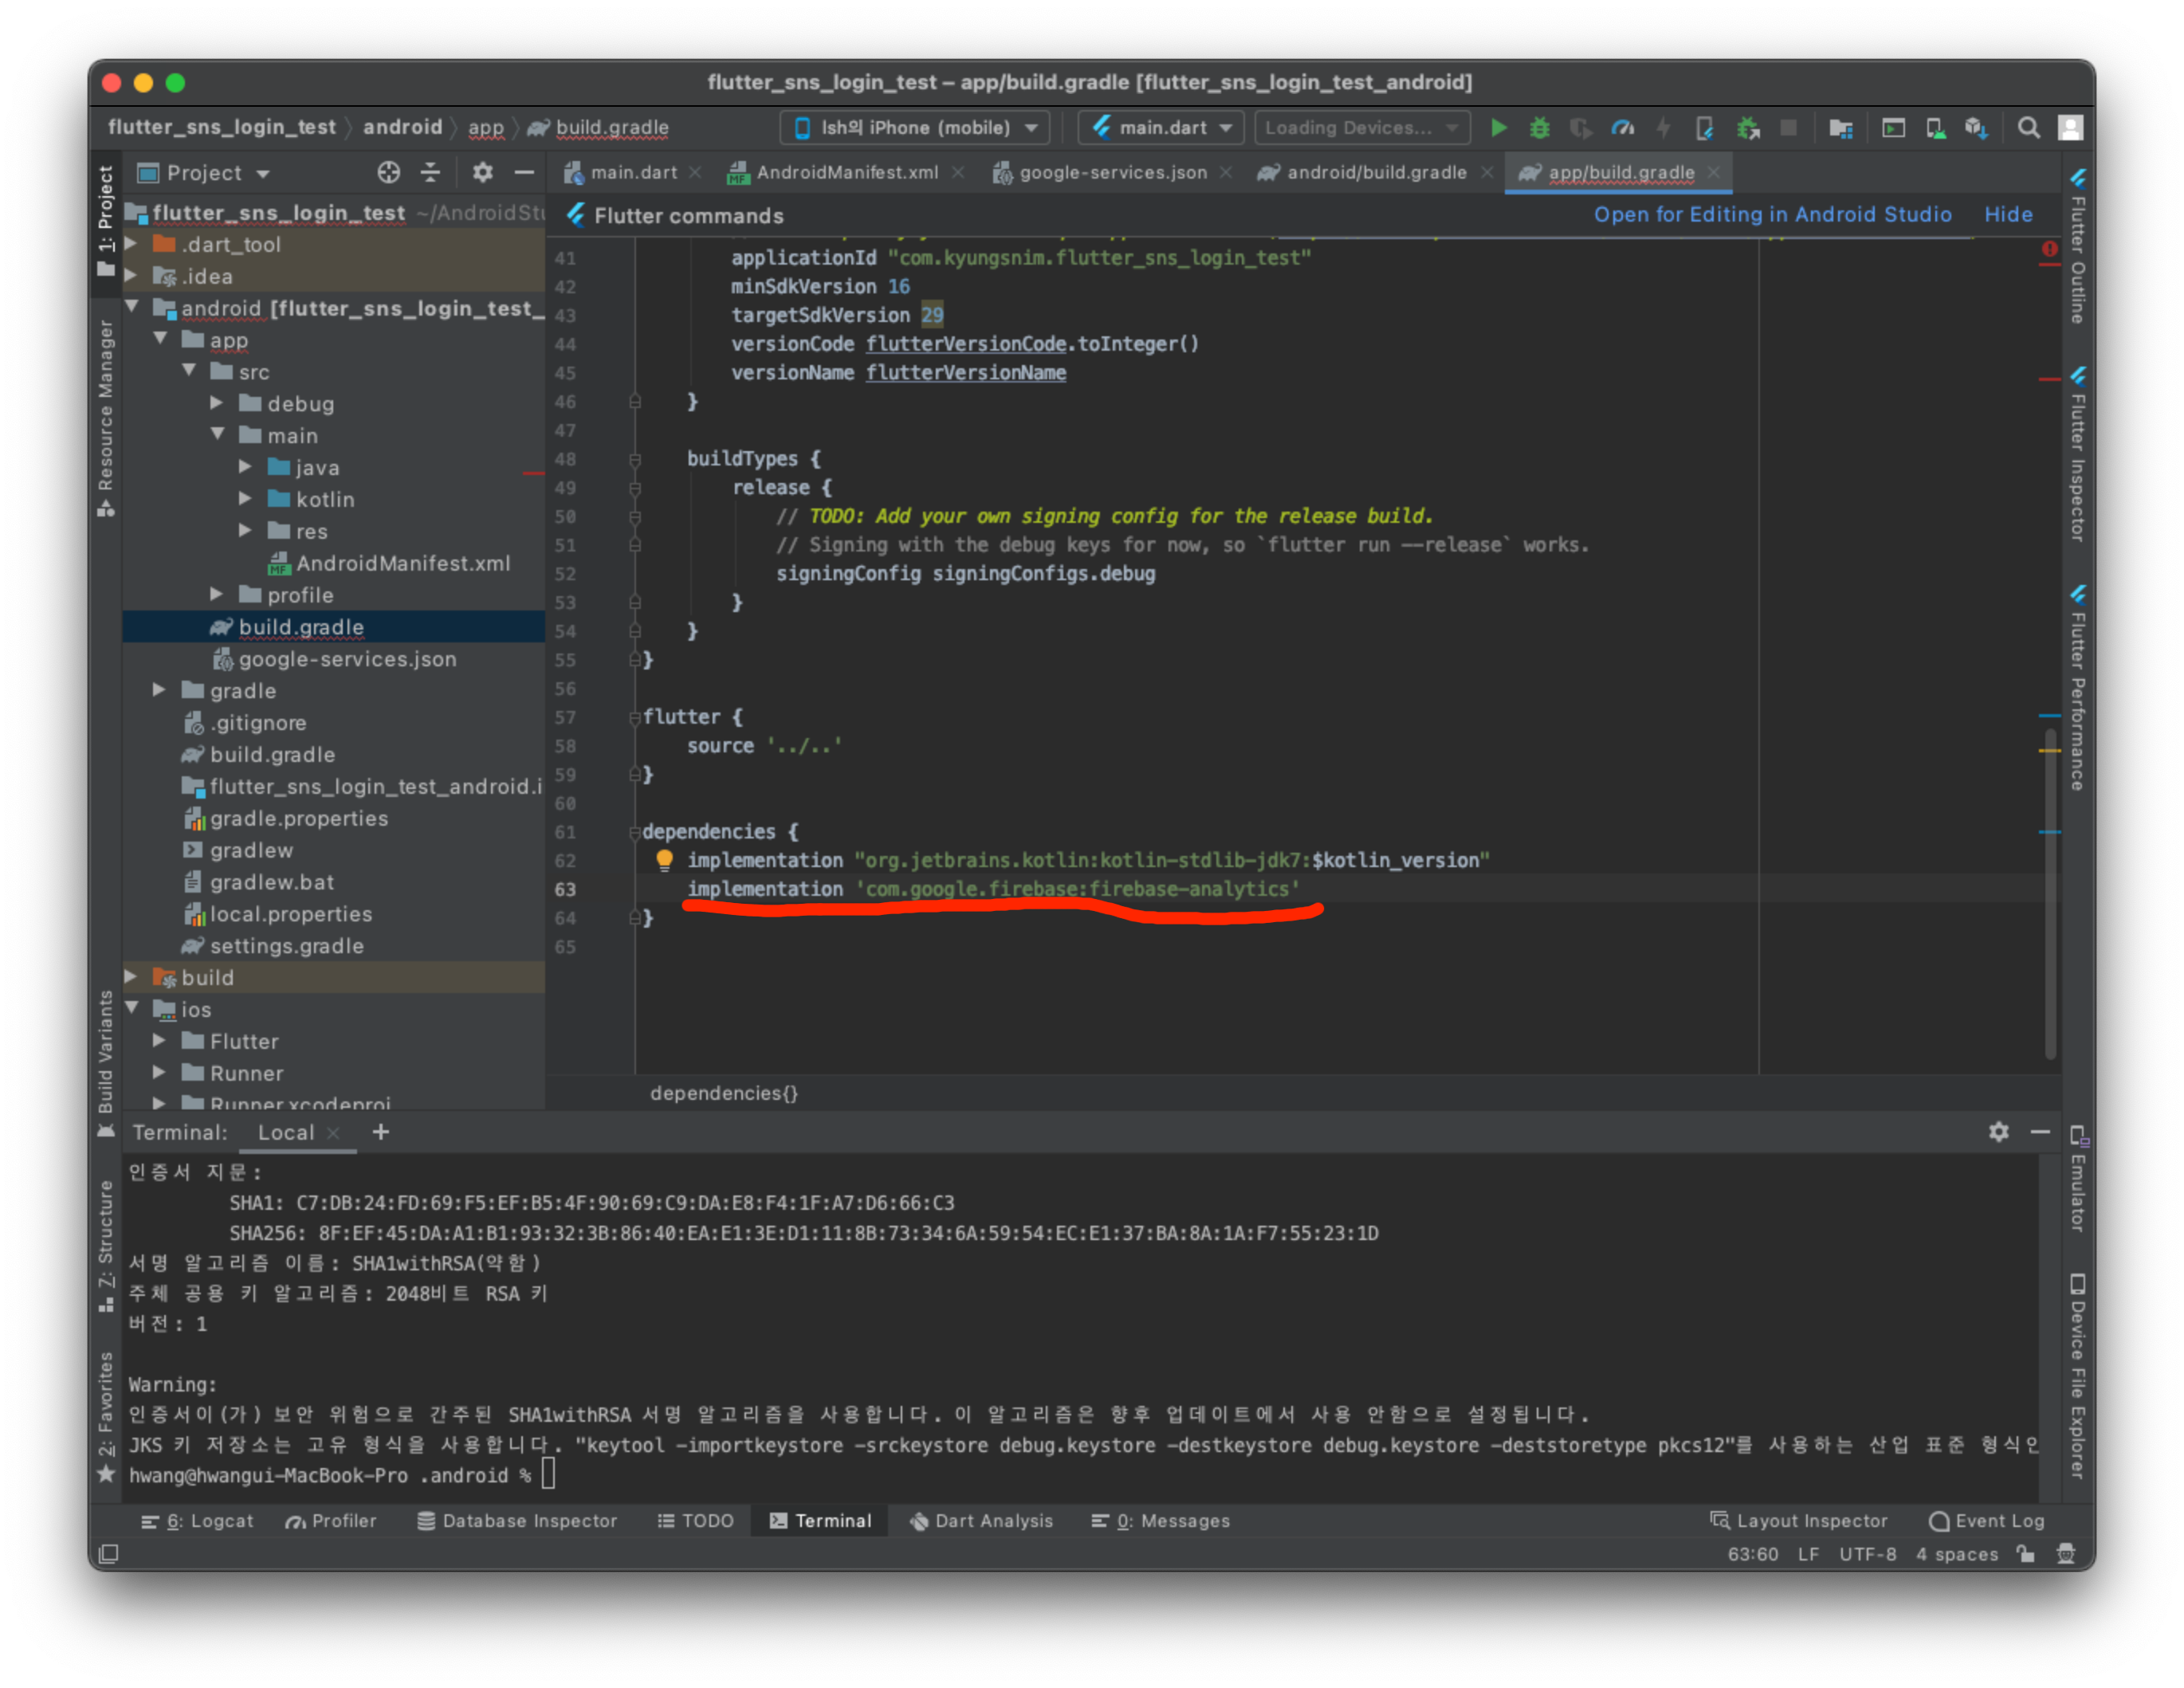2184x1688 pixels.
Task: Open the main.dart run configuration dropdown
Action: (x=1160, y=128)
